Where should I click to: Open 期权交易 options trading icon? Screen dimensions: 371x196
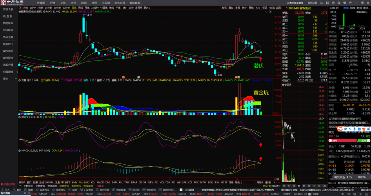tap(97, 190)
